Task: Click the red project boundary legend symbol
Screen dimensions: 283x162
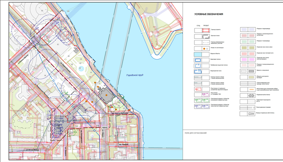Action: (x=205, y=30)
